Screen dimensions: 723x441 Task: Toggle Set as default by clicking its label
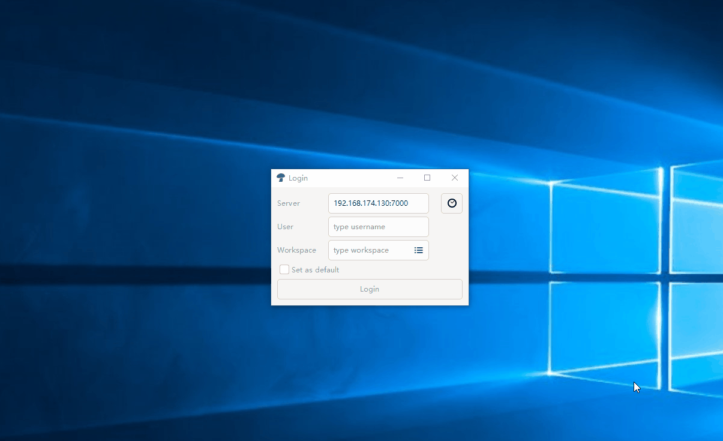(x=315, y=269)
